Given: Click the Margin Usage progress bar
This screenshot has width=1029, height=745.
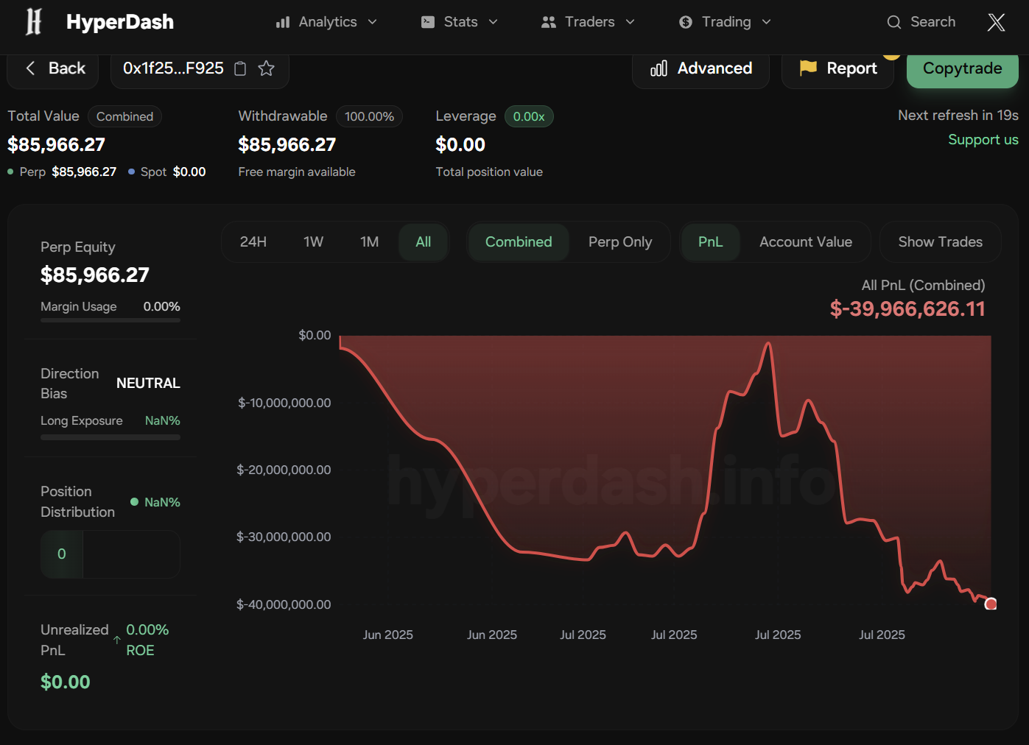Looking at the screenshot, I should (x=110, y=320).
